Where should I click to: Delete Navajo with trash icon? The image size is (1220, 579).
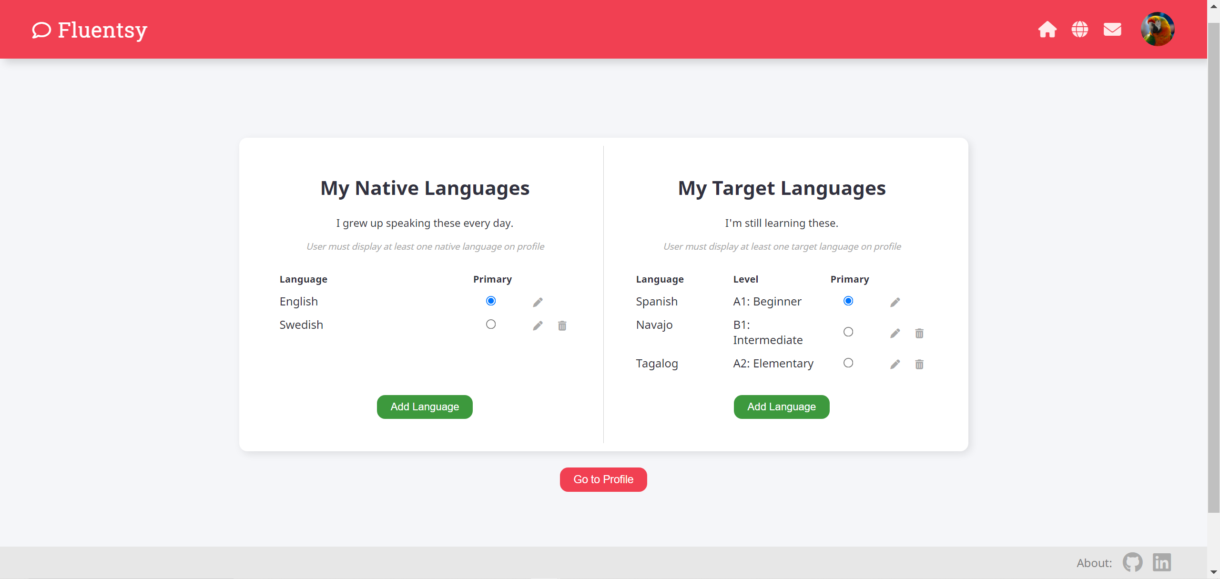919,333
